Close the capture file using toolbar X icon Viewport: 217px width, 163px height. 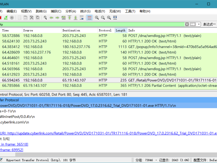coord(31,18)
